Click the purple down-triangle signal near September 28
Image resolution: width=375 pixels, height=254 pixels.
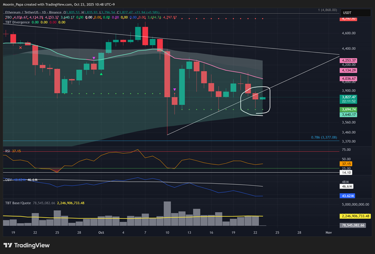(x=94, y=58)
